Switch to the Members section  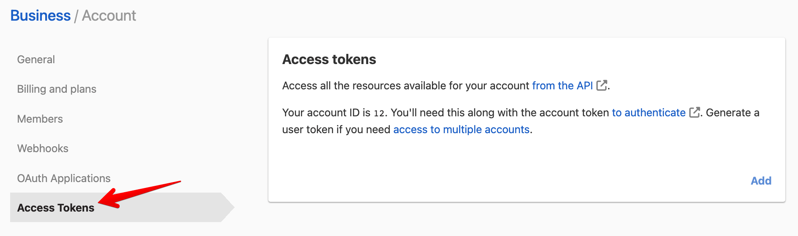pyautogui.click(x=40, y=119)
